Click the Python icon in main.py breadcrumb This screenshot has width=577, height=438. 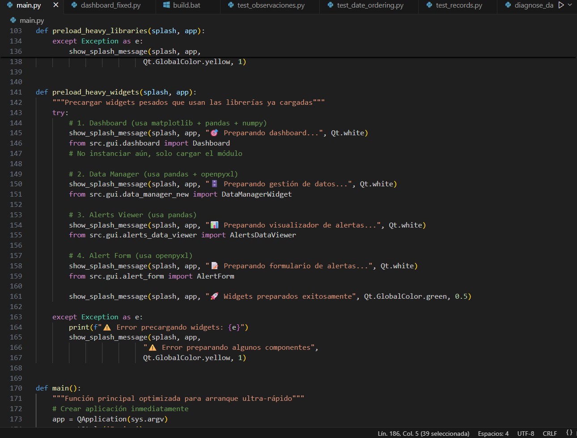[x=13, y=20]
